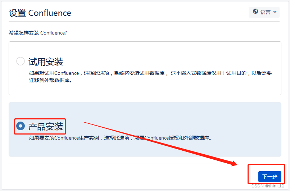Image resolution: width=290 pixels, height=191 pixels.
Task: Select the 试用安装 radio button
Action: tap(21, 61)
